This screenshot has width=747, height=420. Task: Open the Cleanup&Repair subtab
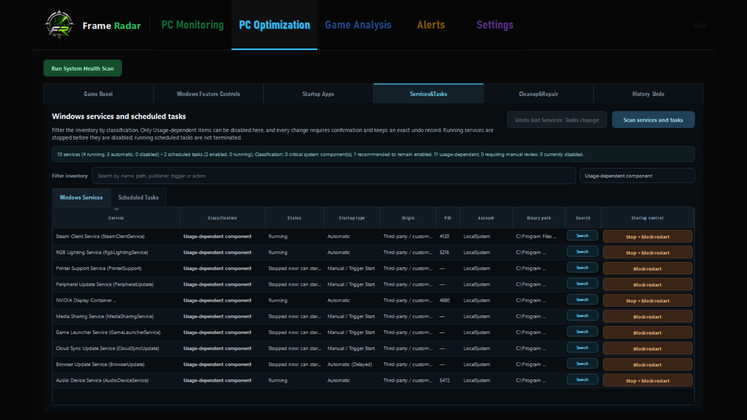[x=538, y=94]
